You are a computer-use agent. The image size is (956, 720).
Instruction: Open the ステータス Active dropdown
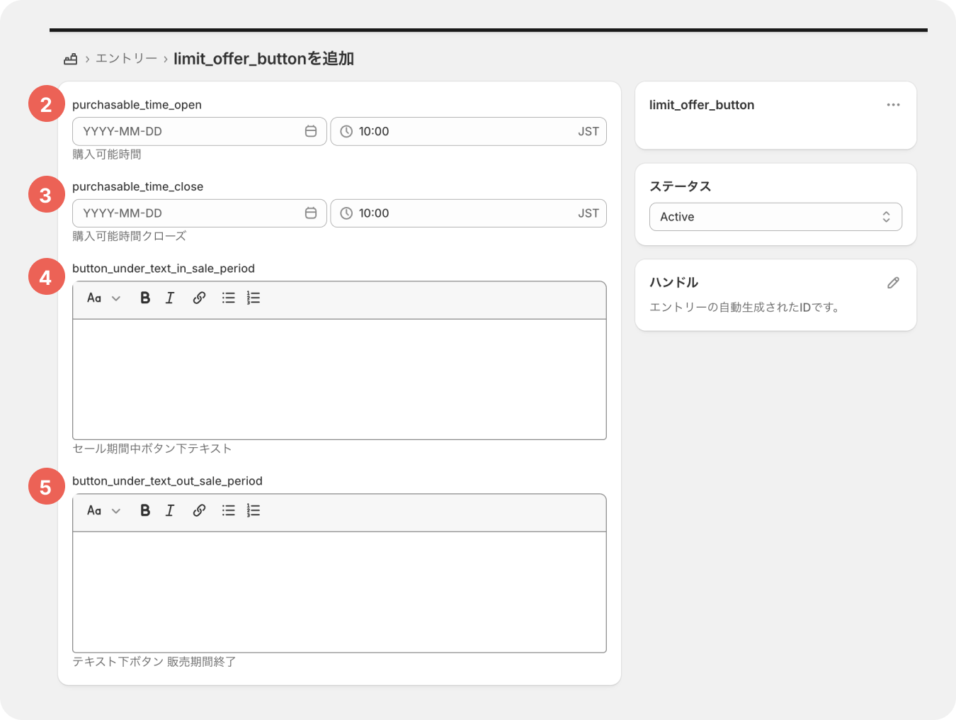click(775, 217)
